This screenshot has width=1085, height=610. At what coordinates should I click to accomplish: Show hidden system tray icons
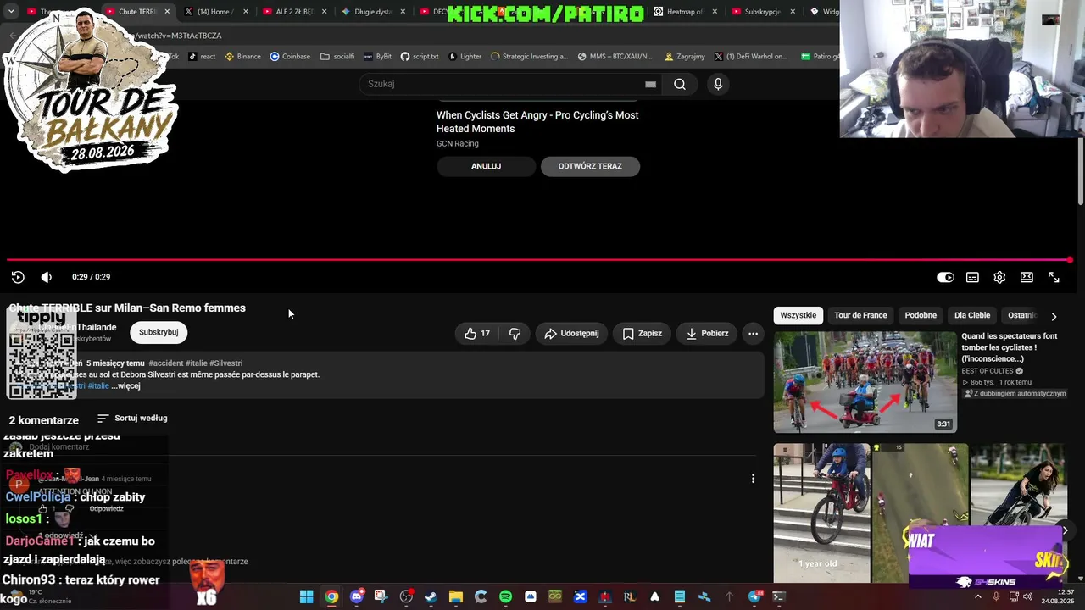(977, 596)
